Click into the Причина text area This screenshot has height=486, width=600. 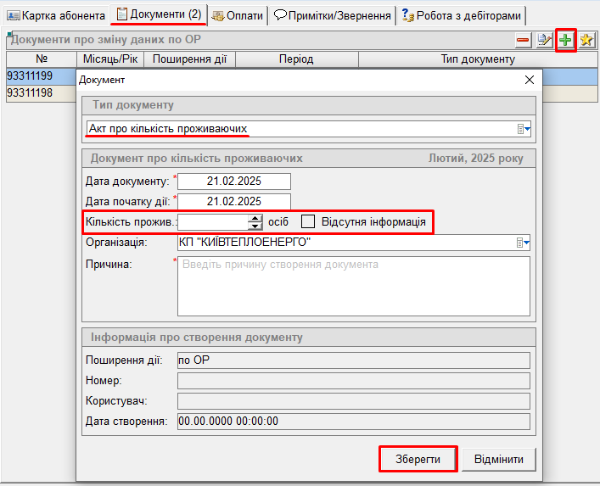pos(353,287)
